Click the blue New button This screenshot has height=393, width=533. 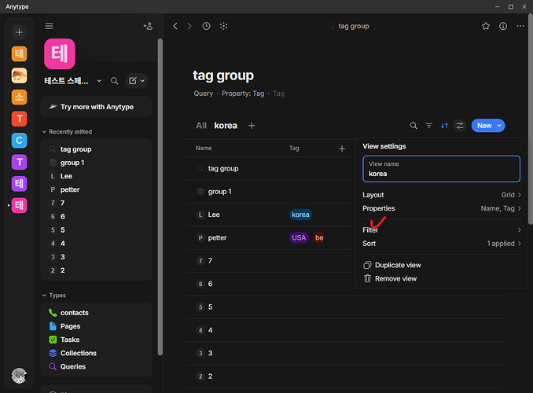pos(484,126)
